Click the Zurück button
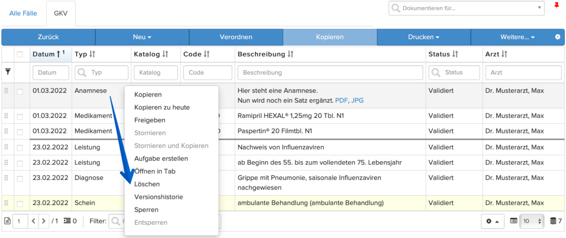 48,37
